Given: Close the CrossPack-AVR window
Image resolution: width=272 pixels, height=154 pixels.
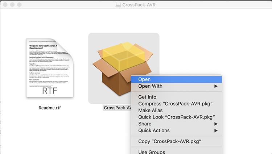Looking at the screenshot, I should (x=5, y=5).
